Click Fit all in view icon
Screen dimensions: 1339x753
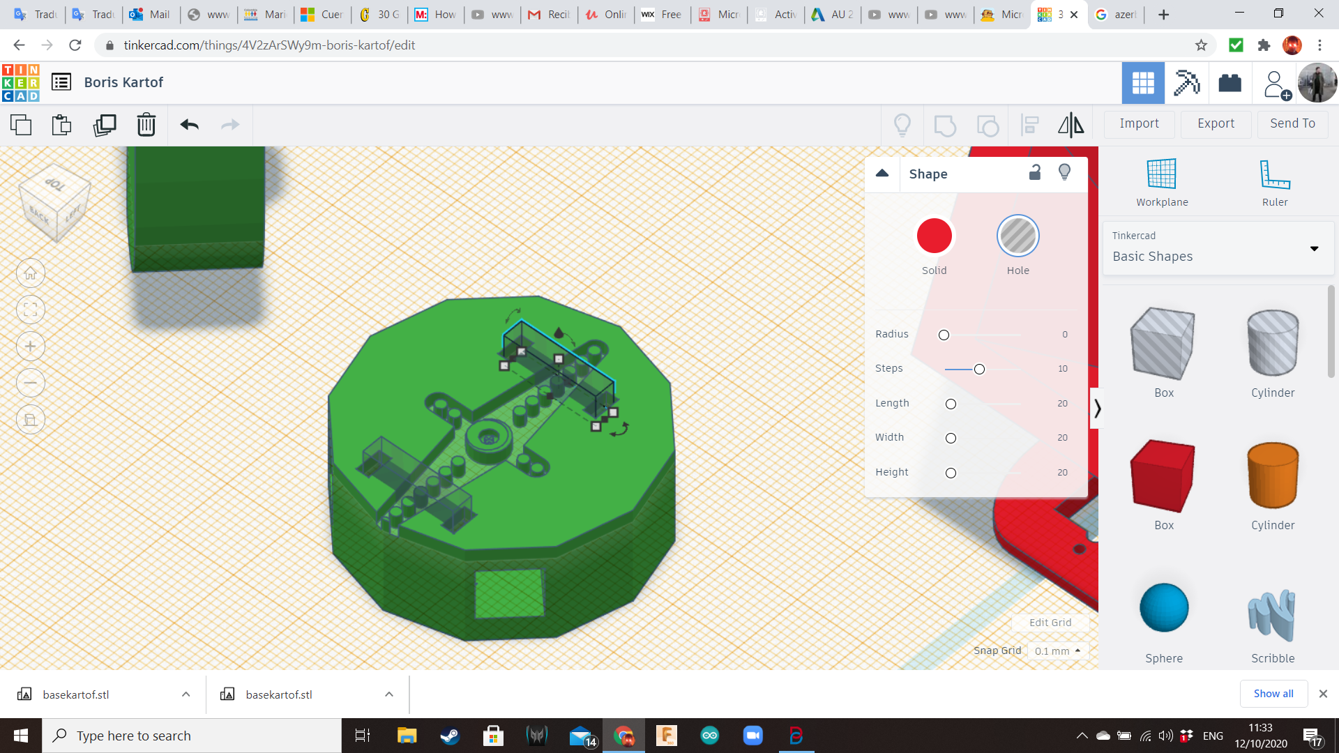pyautogui.click(x=31, y=310)
